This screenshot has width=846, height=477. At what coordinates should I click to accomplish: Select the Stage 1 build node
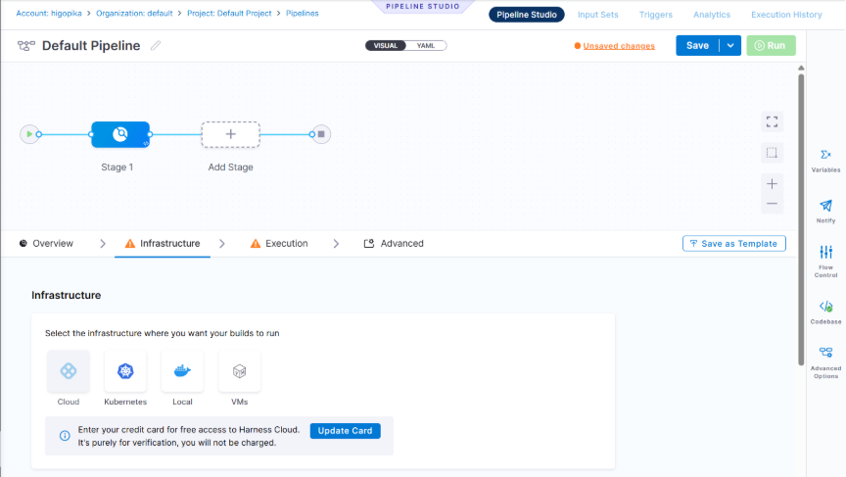pos(120,134)
